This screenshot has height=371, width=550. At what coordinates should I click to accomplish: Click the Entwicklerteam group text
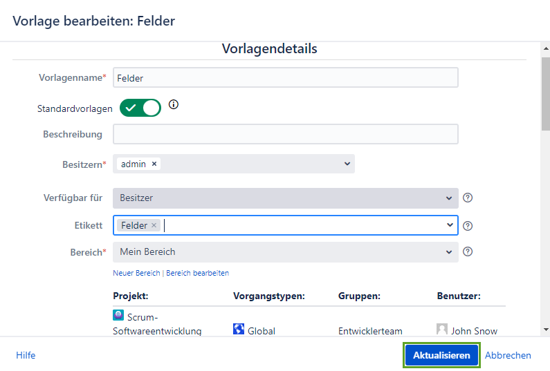pos(370,331)
